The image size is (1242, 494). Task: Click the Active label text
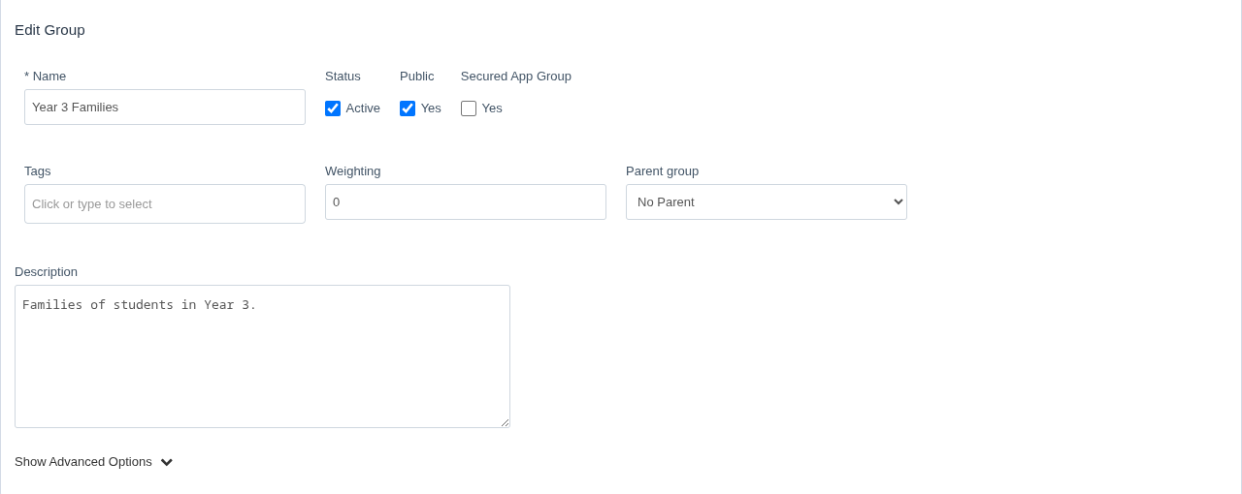[x=363, y=108]
